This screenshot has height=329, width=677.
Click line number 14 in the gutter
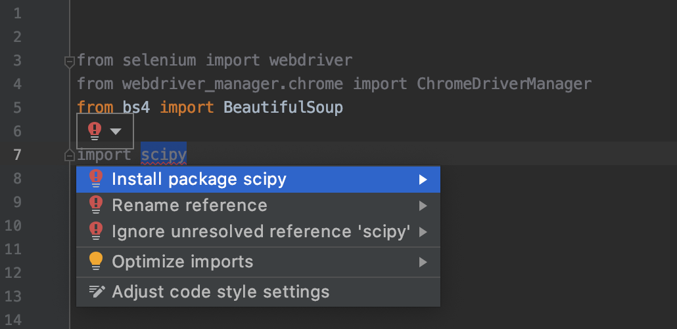click(x=13, y=320)
